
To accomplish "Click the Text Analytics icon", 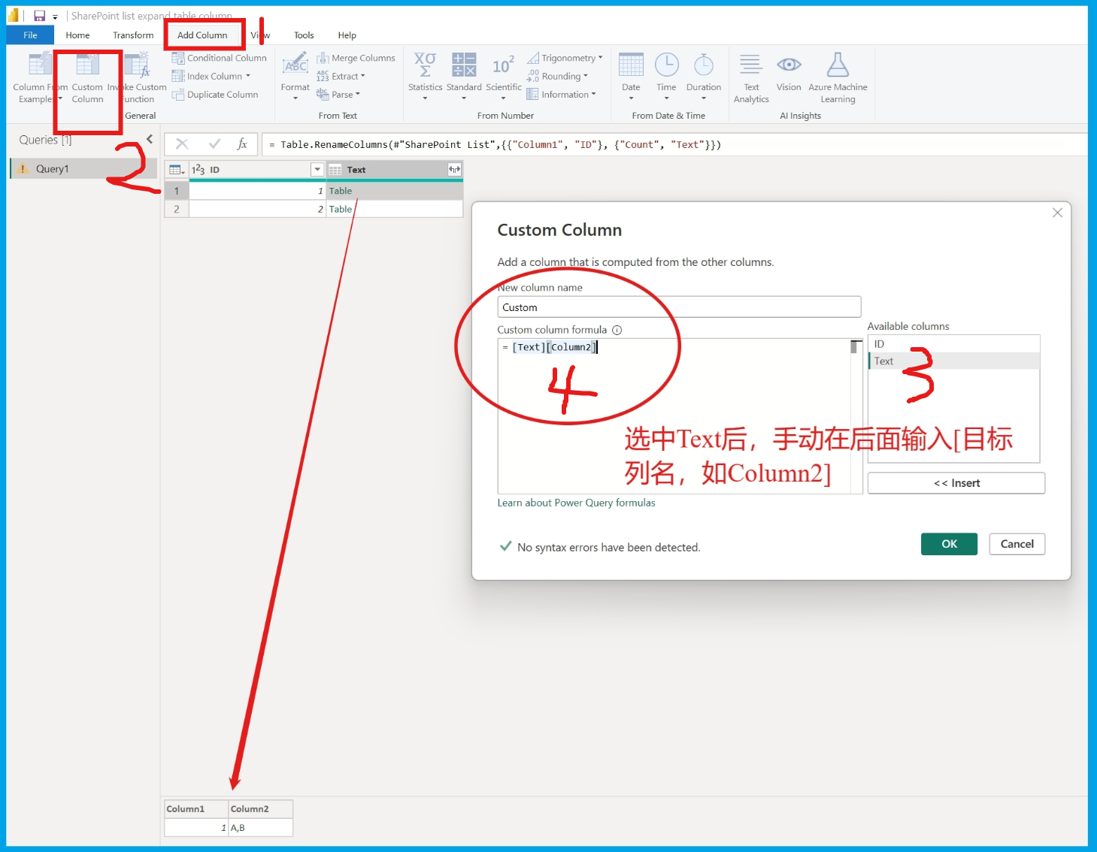I will click(750, 66).
